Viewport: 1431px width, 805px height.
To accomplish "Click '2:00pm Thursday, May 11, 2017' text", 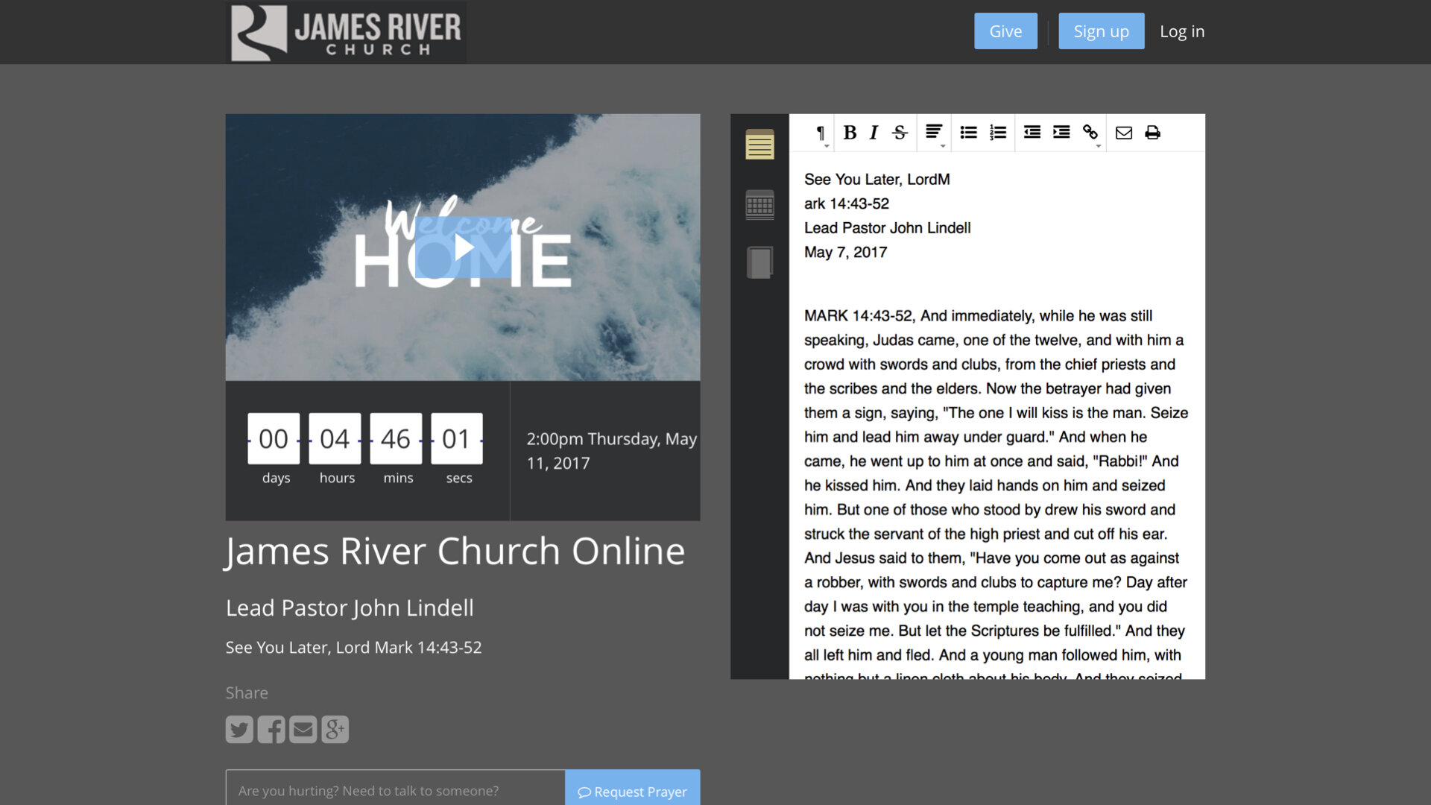I will (611, 451).
